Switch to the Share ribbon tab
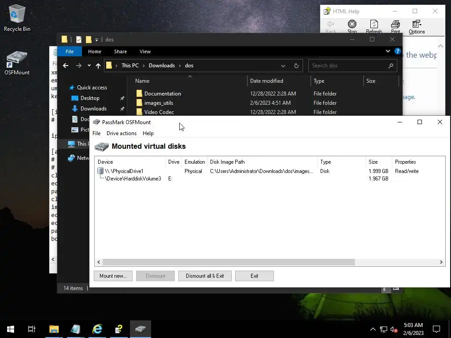The image size is (451, 338). point(120,51)
